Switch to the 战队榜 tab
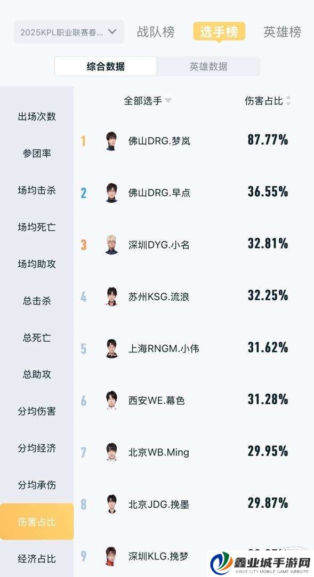 156,32
